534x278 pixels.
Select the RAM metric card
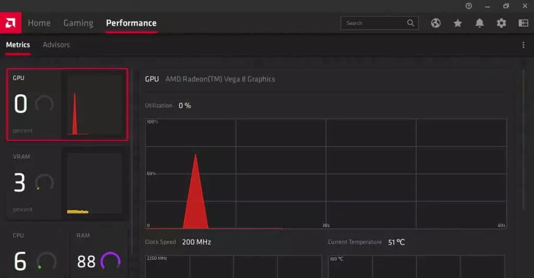(99, 253)
